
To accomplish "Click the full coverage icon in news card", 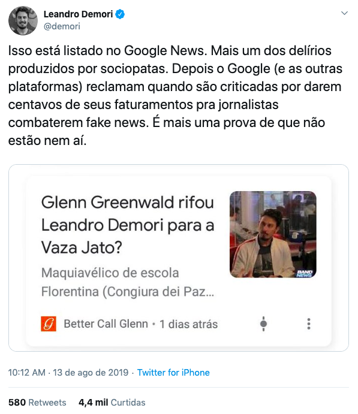I will 263,324.
